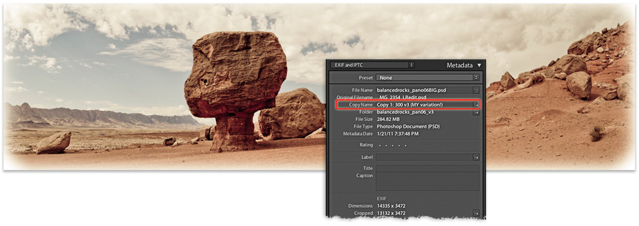Click the arrow icon next to Copy Name
The height and width of the screenshot is (226, 639).
coord(476,105)
